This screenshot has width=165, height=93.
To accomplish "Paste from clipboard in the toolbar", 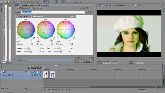I will click(28, 2).
